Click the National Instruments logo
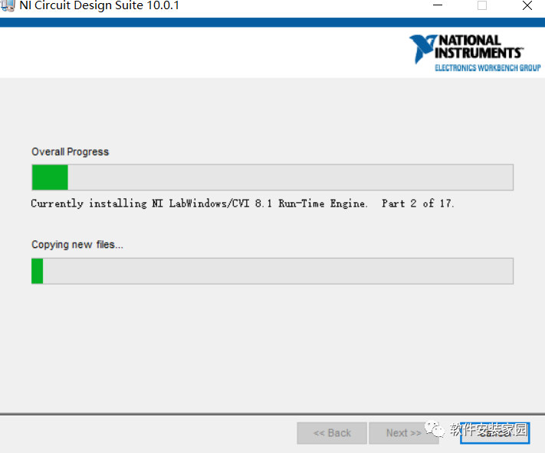 (x=474, y=53)
